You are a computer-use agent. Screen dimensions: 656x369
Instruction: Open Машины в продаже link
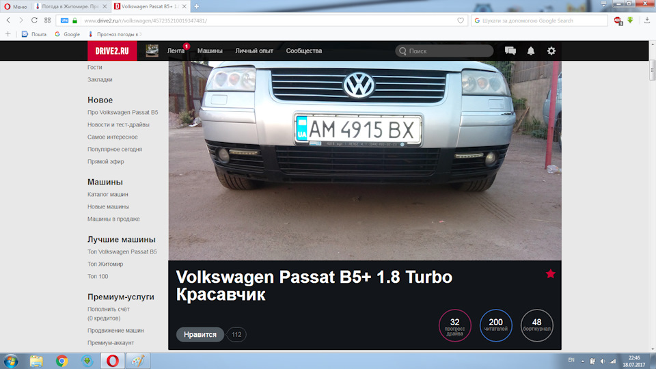pos(113,219)
